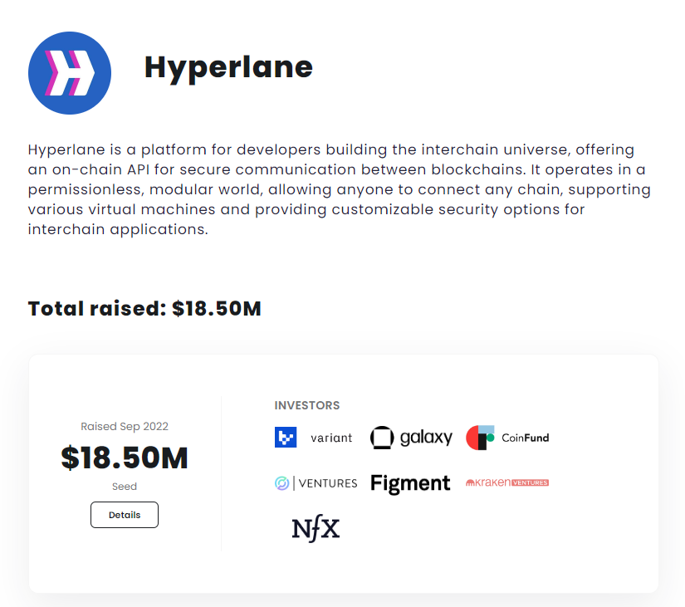Click the Kraken octopus symbol

471,482
